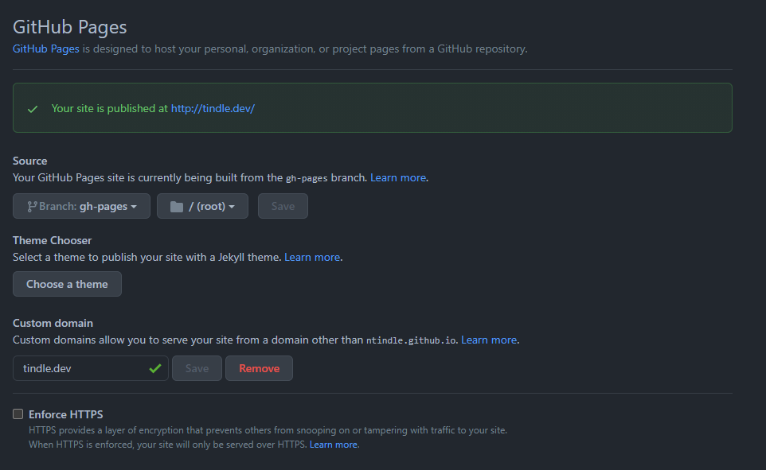766x470 pixels.
Task: Click the Custom domain section heading
Action: pos(53,323)
